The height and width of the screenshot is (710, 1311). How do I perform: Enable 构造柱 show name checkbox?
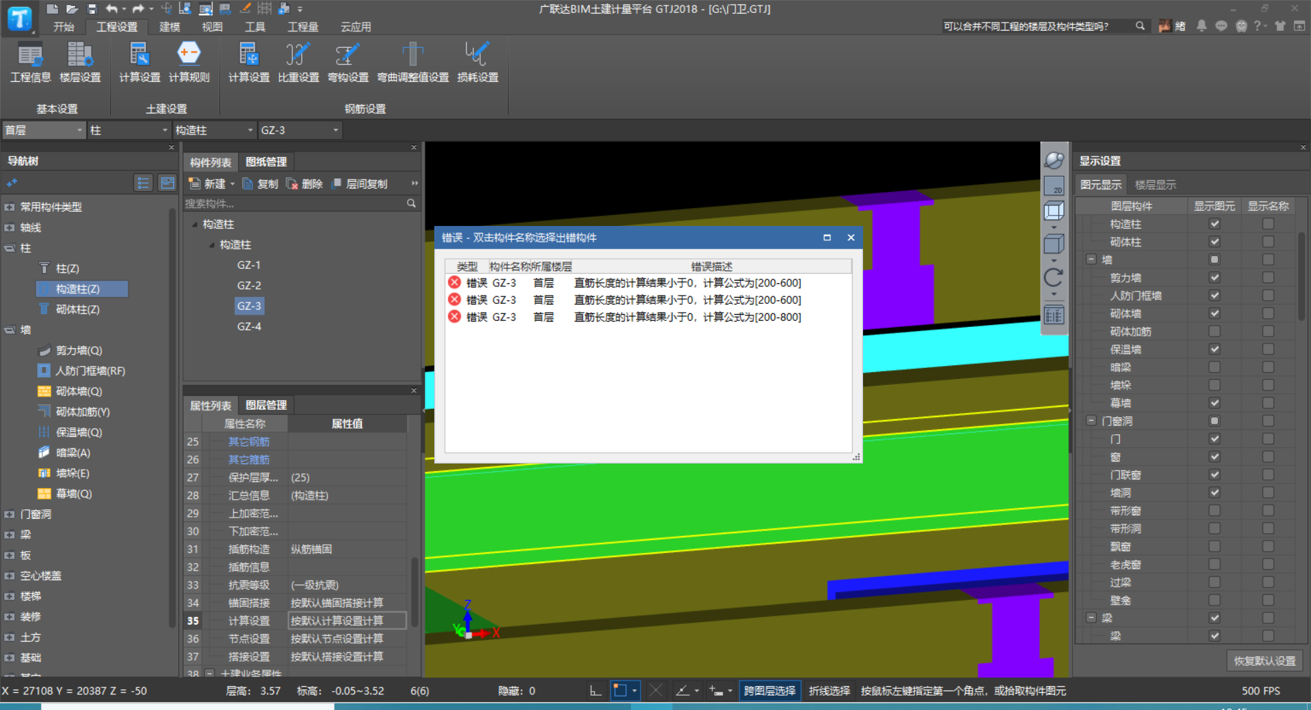coord(1268,224)
